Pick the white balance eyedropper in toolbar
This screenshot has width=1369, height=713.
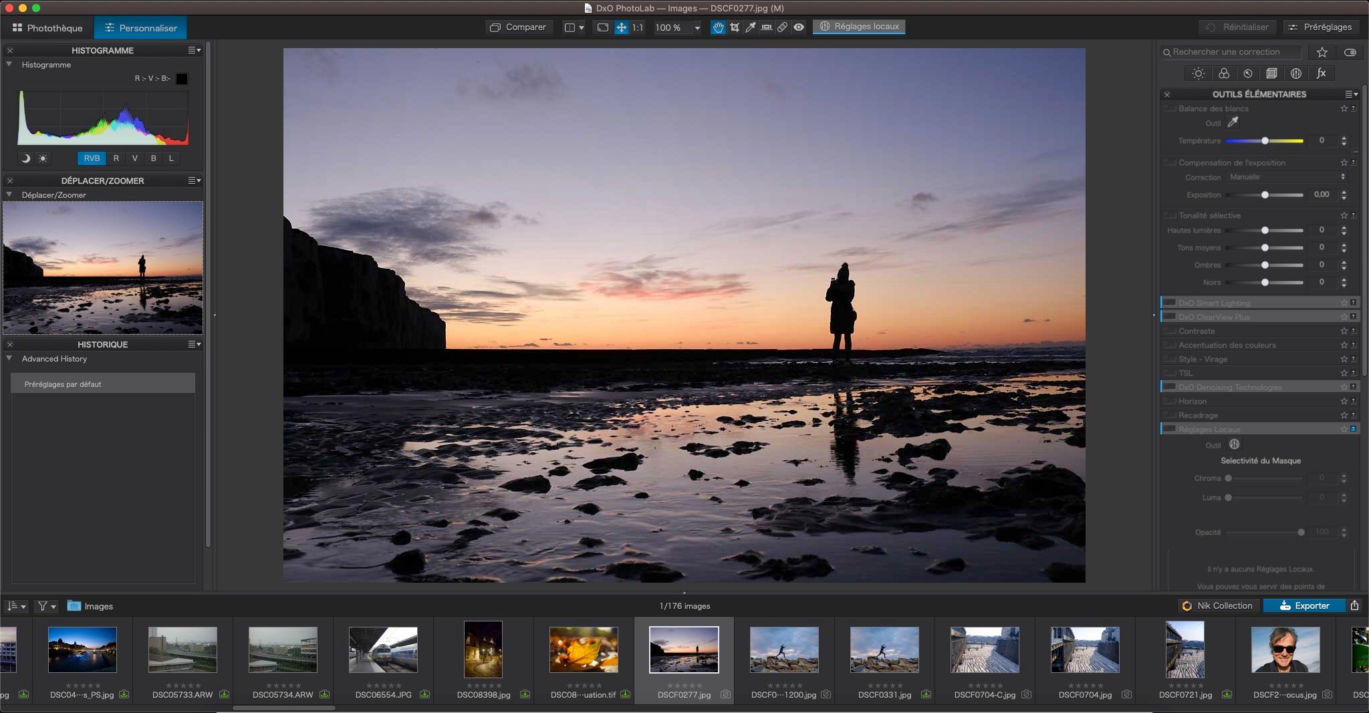pyautogui.click(x=751, y=27)
